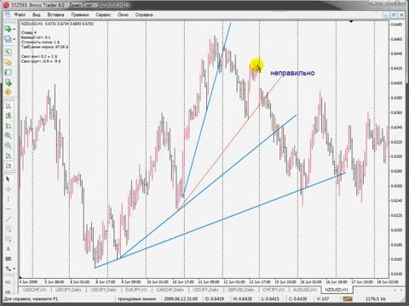Open the Вид menu
This screenshot has height=306, width=409.
(x=36, y=14)
